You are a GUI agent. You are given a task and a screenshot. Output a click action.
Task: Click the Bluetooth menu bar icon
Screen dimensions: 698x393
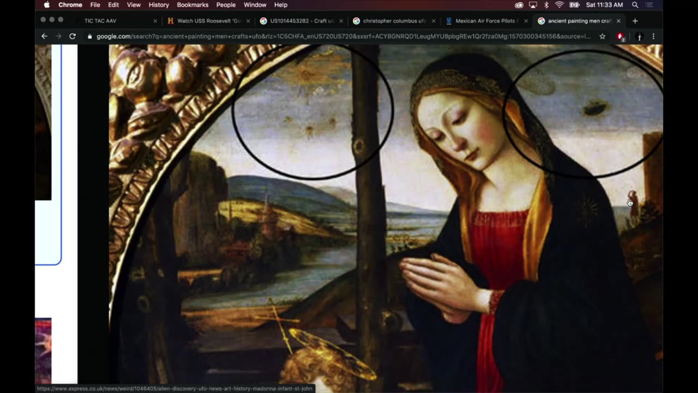(x=546, y=5)
